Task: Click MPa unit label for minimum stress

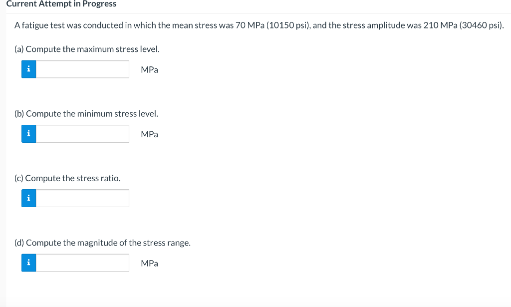Action: tap(149, 134)
